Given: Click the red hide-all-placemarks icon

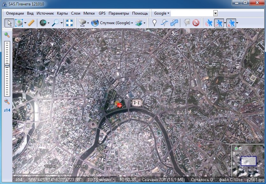Looking at the screenshot, I should tap(196, 23).
